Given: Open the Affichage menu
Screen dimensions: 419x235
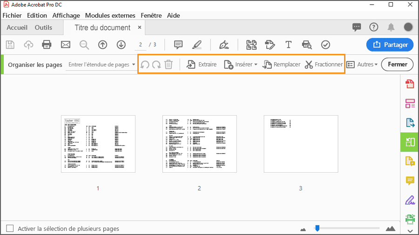Looking at the screenshot, I should (66, 15).
